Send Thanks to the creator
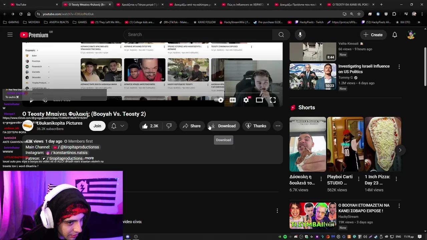The image size is (427, 240). [256, 126]
